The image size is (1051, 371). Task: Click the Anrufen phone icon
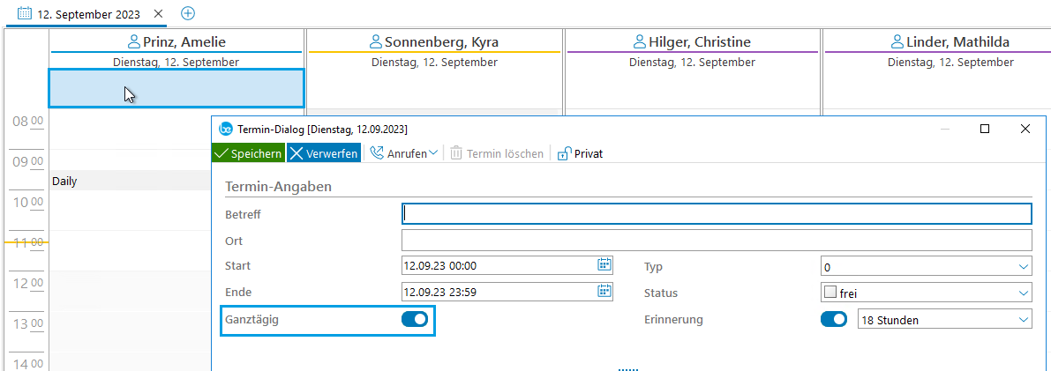pyautogui.click(x=377, y=153)
